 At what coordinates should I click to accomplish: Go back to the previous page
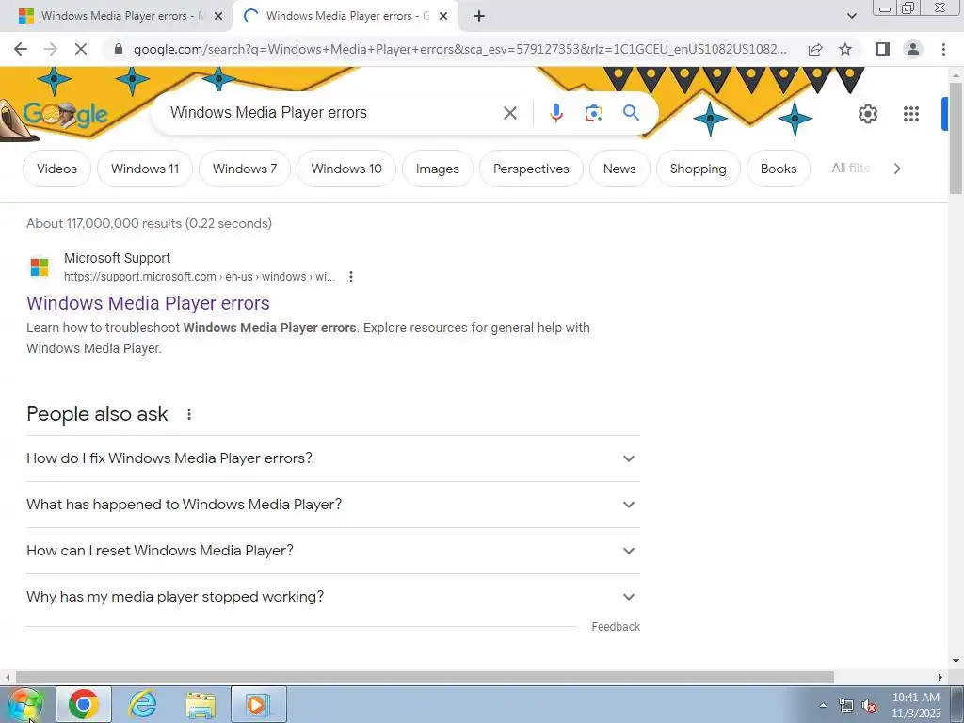21,49
